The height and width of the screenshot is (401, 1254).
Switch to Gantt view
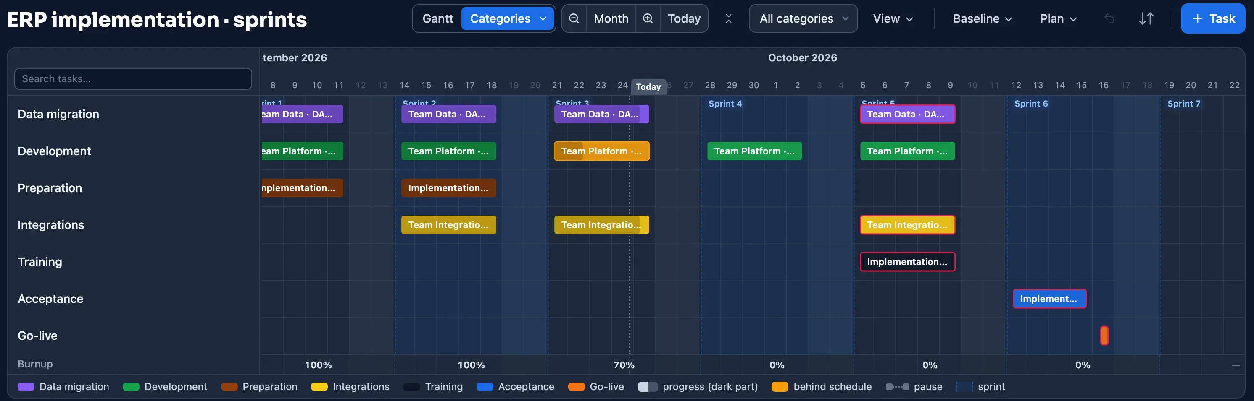coord(437,18)
